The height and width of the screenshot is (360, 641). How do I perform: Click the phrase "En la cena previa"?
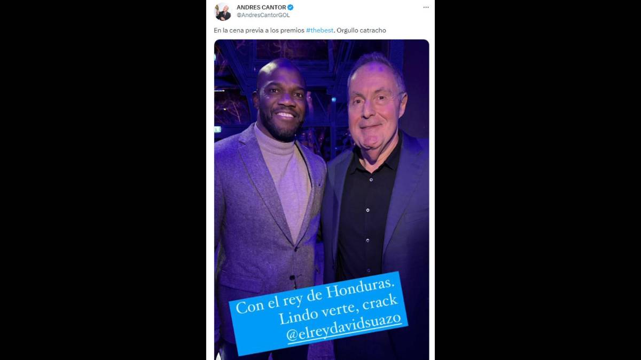[x=236, y=30]
